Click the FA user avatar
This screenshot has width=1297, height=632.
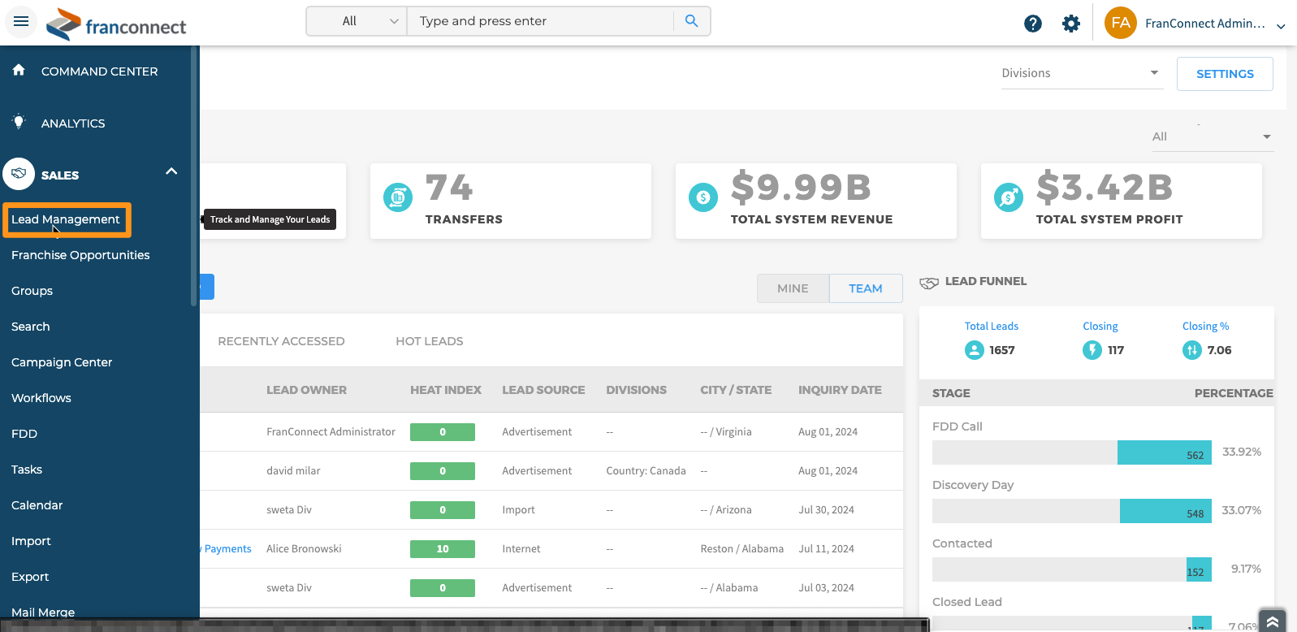click(1120, 23)
